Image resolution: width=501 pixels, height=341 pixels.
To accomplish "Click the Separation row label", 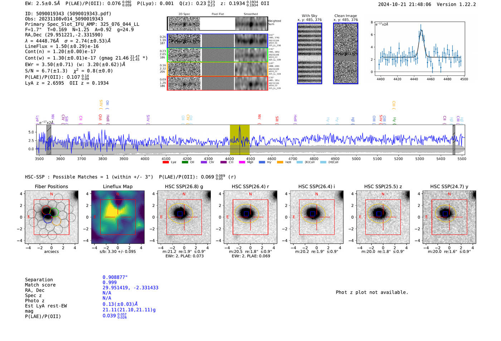I will point(39,280).
